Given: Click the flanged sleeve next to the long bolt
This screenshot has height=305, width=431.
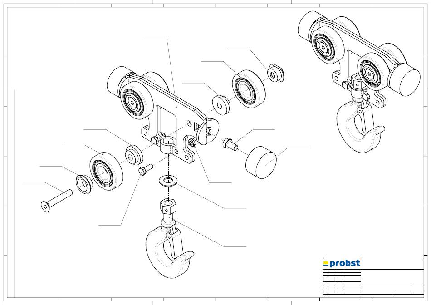Looking at the screenshot, I should (x=84, y=184).
